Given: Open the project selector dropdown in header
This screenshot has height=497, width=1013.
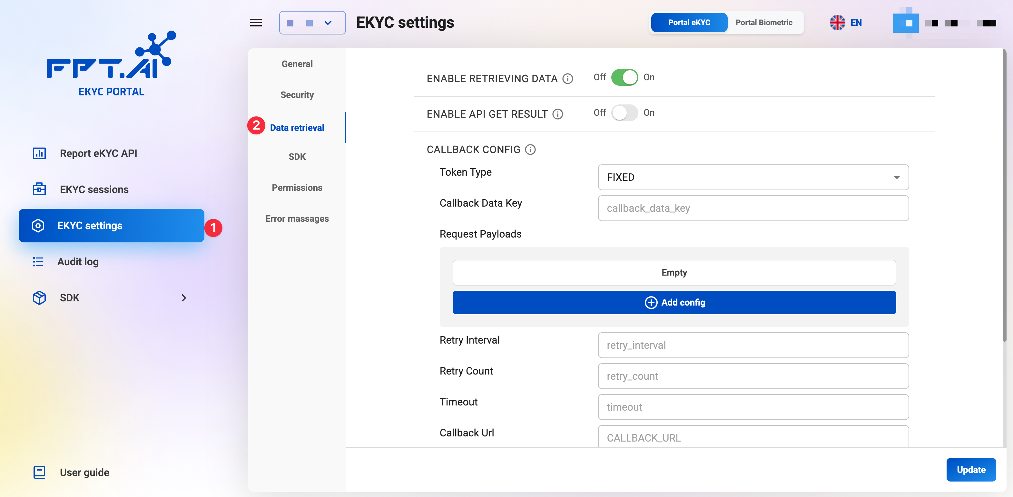Looking at the screenshot, I should tap(312, 23).
